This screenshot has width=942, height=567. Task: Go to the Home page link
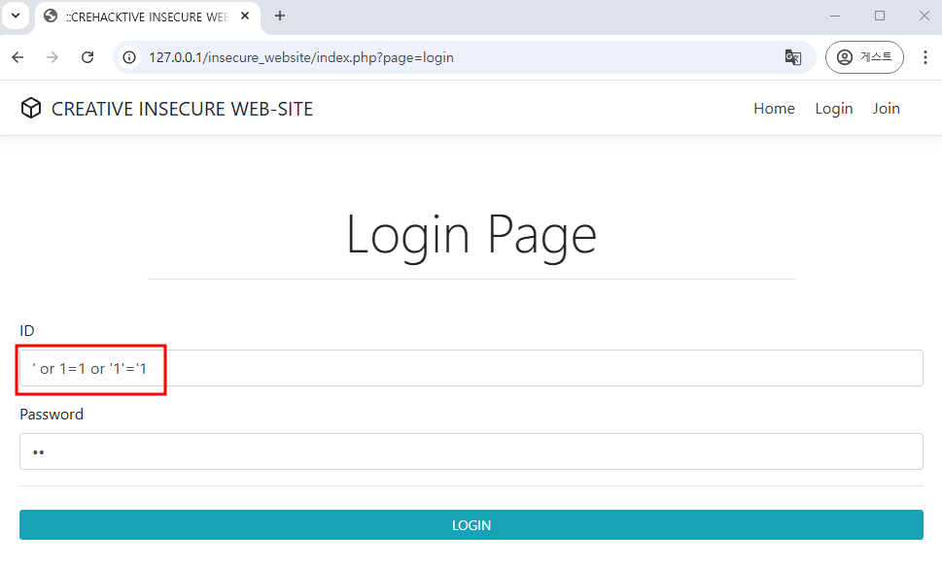tap(774, 109)
